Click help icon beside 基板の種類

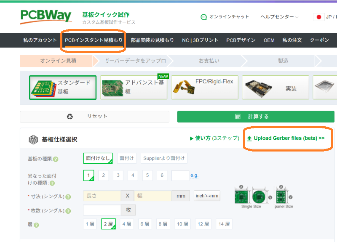pyautogui.click(x=56, y=159)
